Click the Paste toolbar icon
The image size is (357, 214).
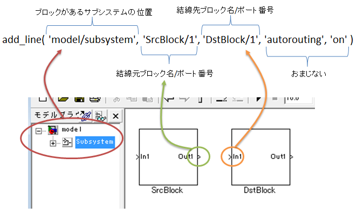[148, 99]
